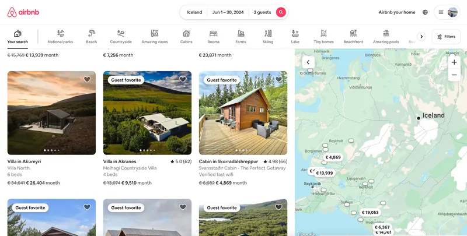Screen dimensions: 467x236
Task: Heart the Villa in Akranes listing
Action: pyautogui.click(x=183, y=79)
